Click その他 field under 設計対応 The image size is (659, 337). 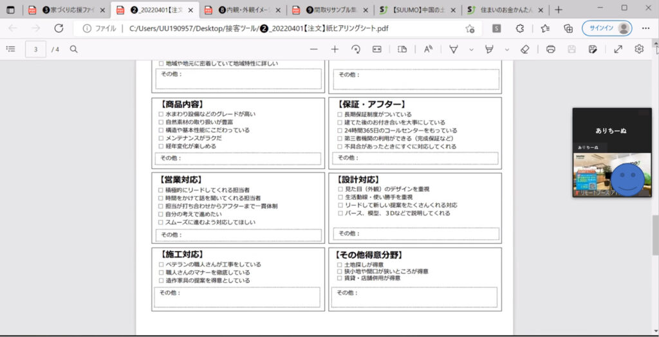pos(416,233)
